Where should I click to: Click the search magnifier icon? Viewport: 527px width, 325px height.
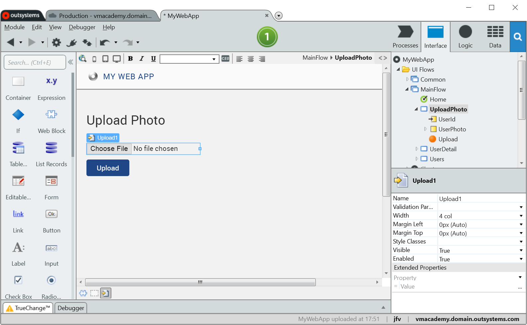point(518,37)
